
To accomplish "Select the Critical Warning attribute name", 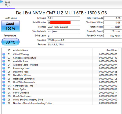I will tap(21, 54).
